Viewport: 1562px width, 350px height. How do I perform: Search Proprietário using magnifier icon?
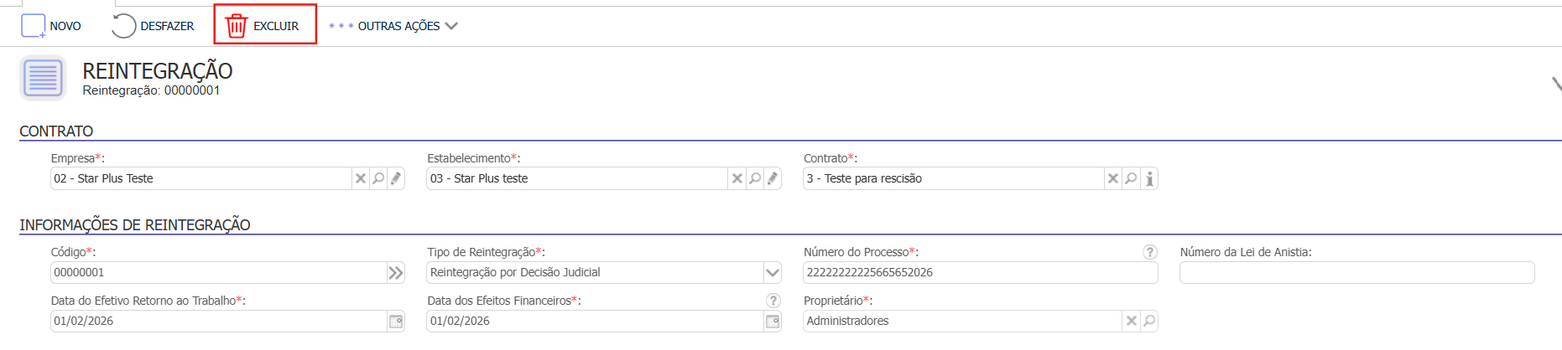click(x=1149, y=321)
